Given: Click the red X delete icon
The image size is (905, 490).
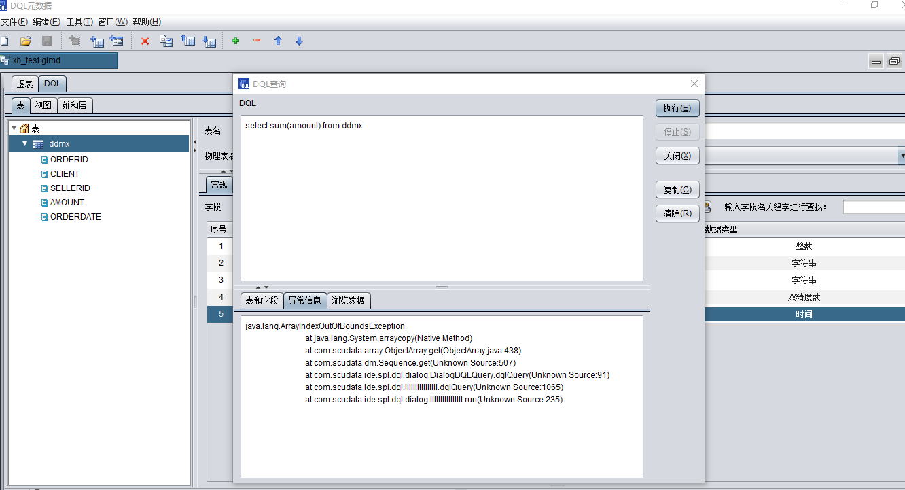Looking at the screenshot, I should [145, 41].
